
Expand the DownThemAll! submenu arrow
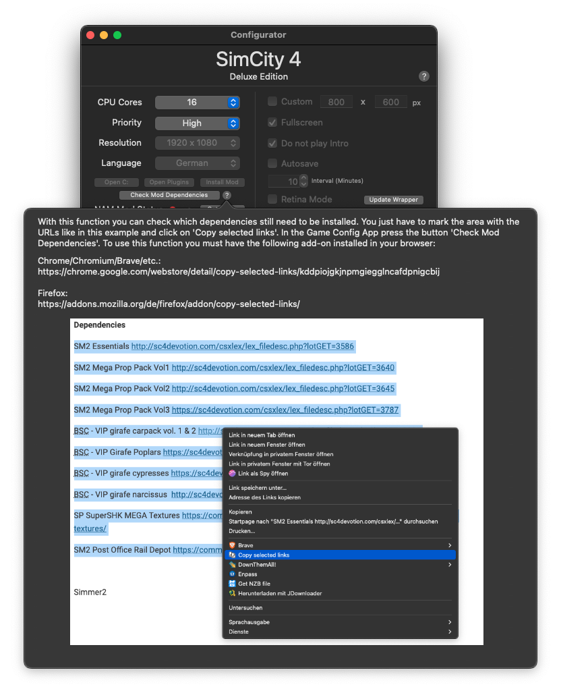point(450,565)
